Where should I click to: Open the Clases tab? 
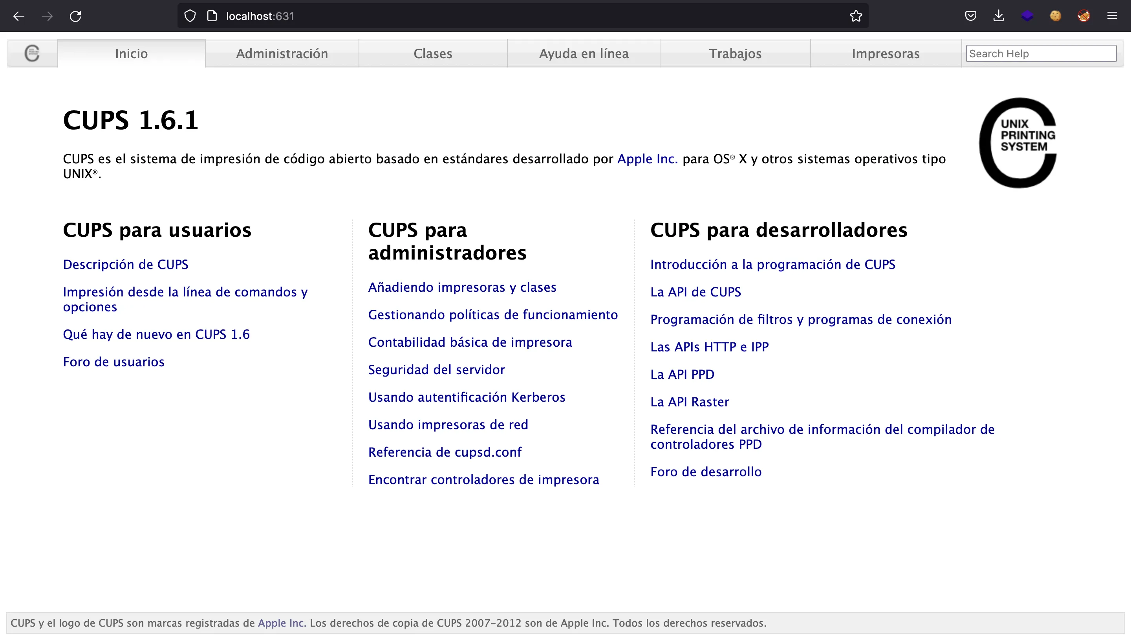(x=433, y=54)
